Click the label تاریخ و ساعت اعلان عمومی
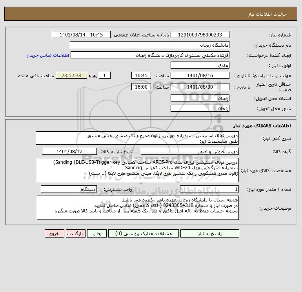Viewport: 302px width, 292px height. coord(141,35)
